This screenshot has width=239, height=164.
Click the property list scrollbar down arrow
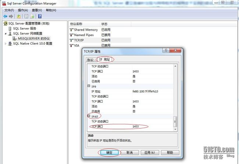[175, 129]
